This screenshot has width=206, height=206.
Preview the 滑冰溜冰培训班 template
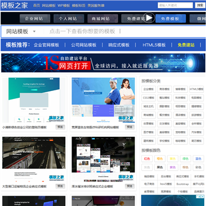[x=130, y=186]
